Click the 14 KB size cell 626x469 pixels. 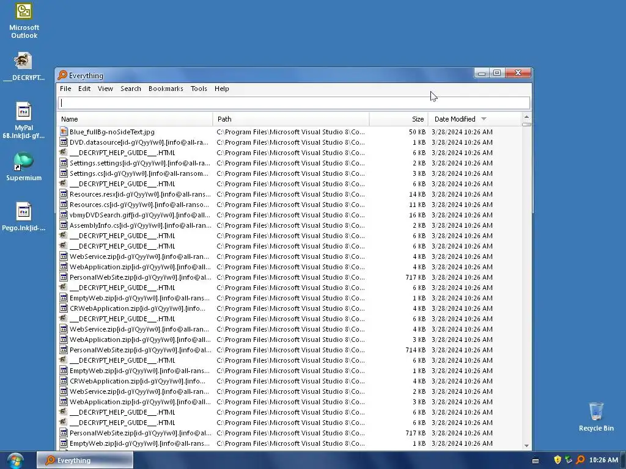click(x=417, y=194)
